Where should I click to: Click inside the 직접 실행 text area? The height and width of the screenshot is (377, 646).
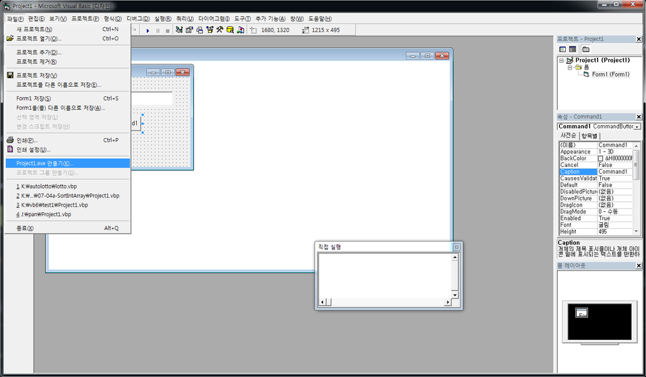(385, 275)
